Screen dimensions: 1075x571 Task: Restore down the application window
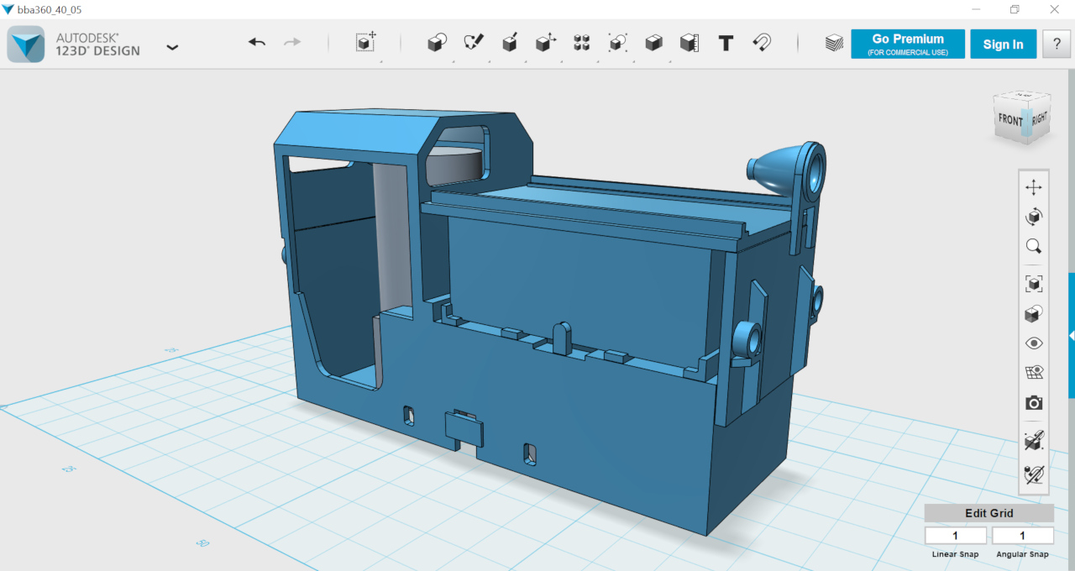(1015, 9)
